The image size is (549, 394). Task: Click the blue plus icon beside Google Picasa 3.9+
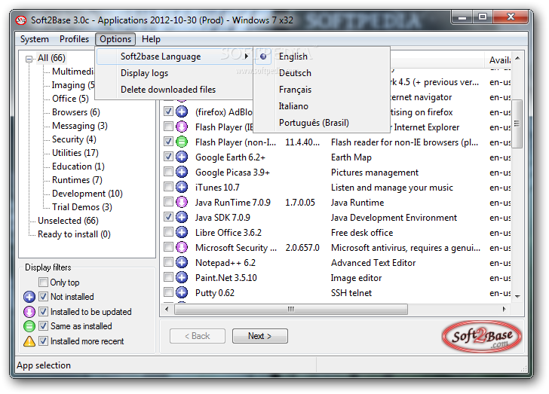coord(181,173)
